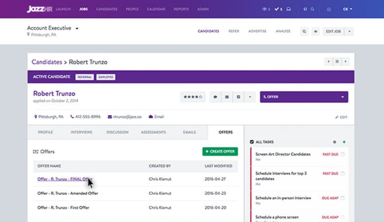
Task: Expand the Account Executive job dropdown
Action: (x=77, y=29)
